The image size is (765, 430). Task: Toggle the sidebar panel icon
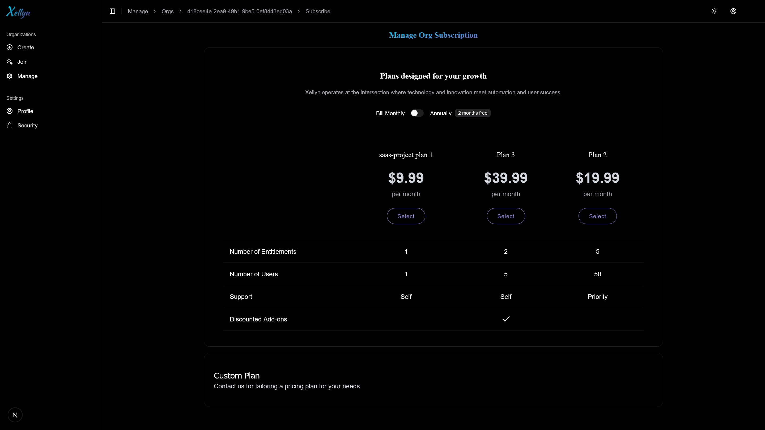point(112,11)
